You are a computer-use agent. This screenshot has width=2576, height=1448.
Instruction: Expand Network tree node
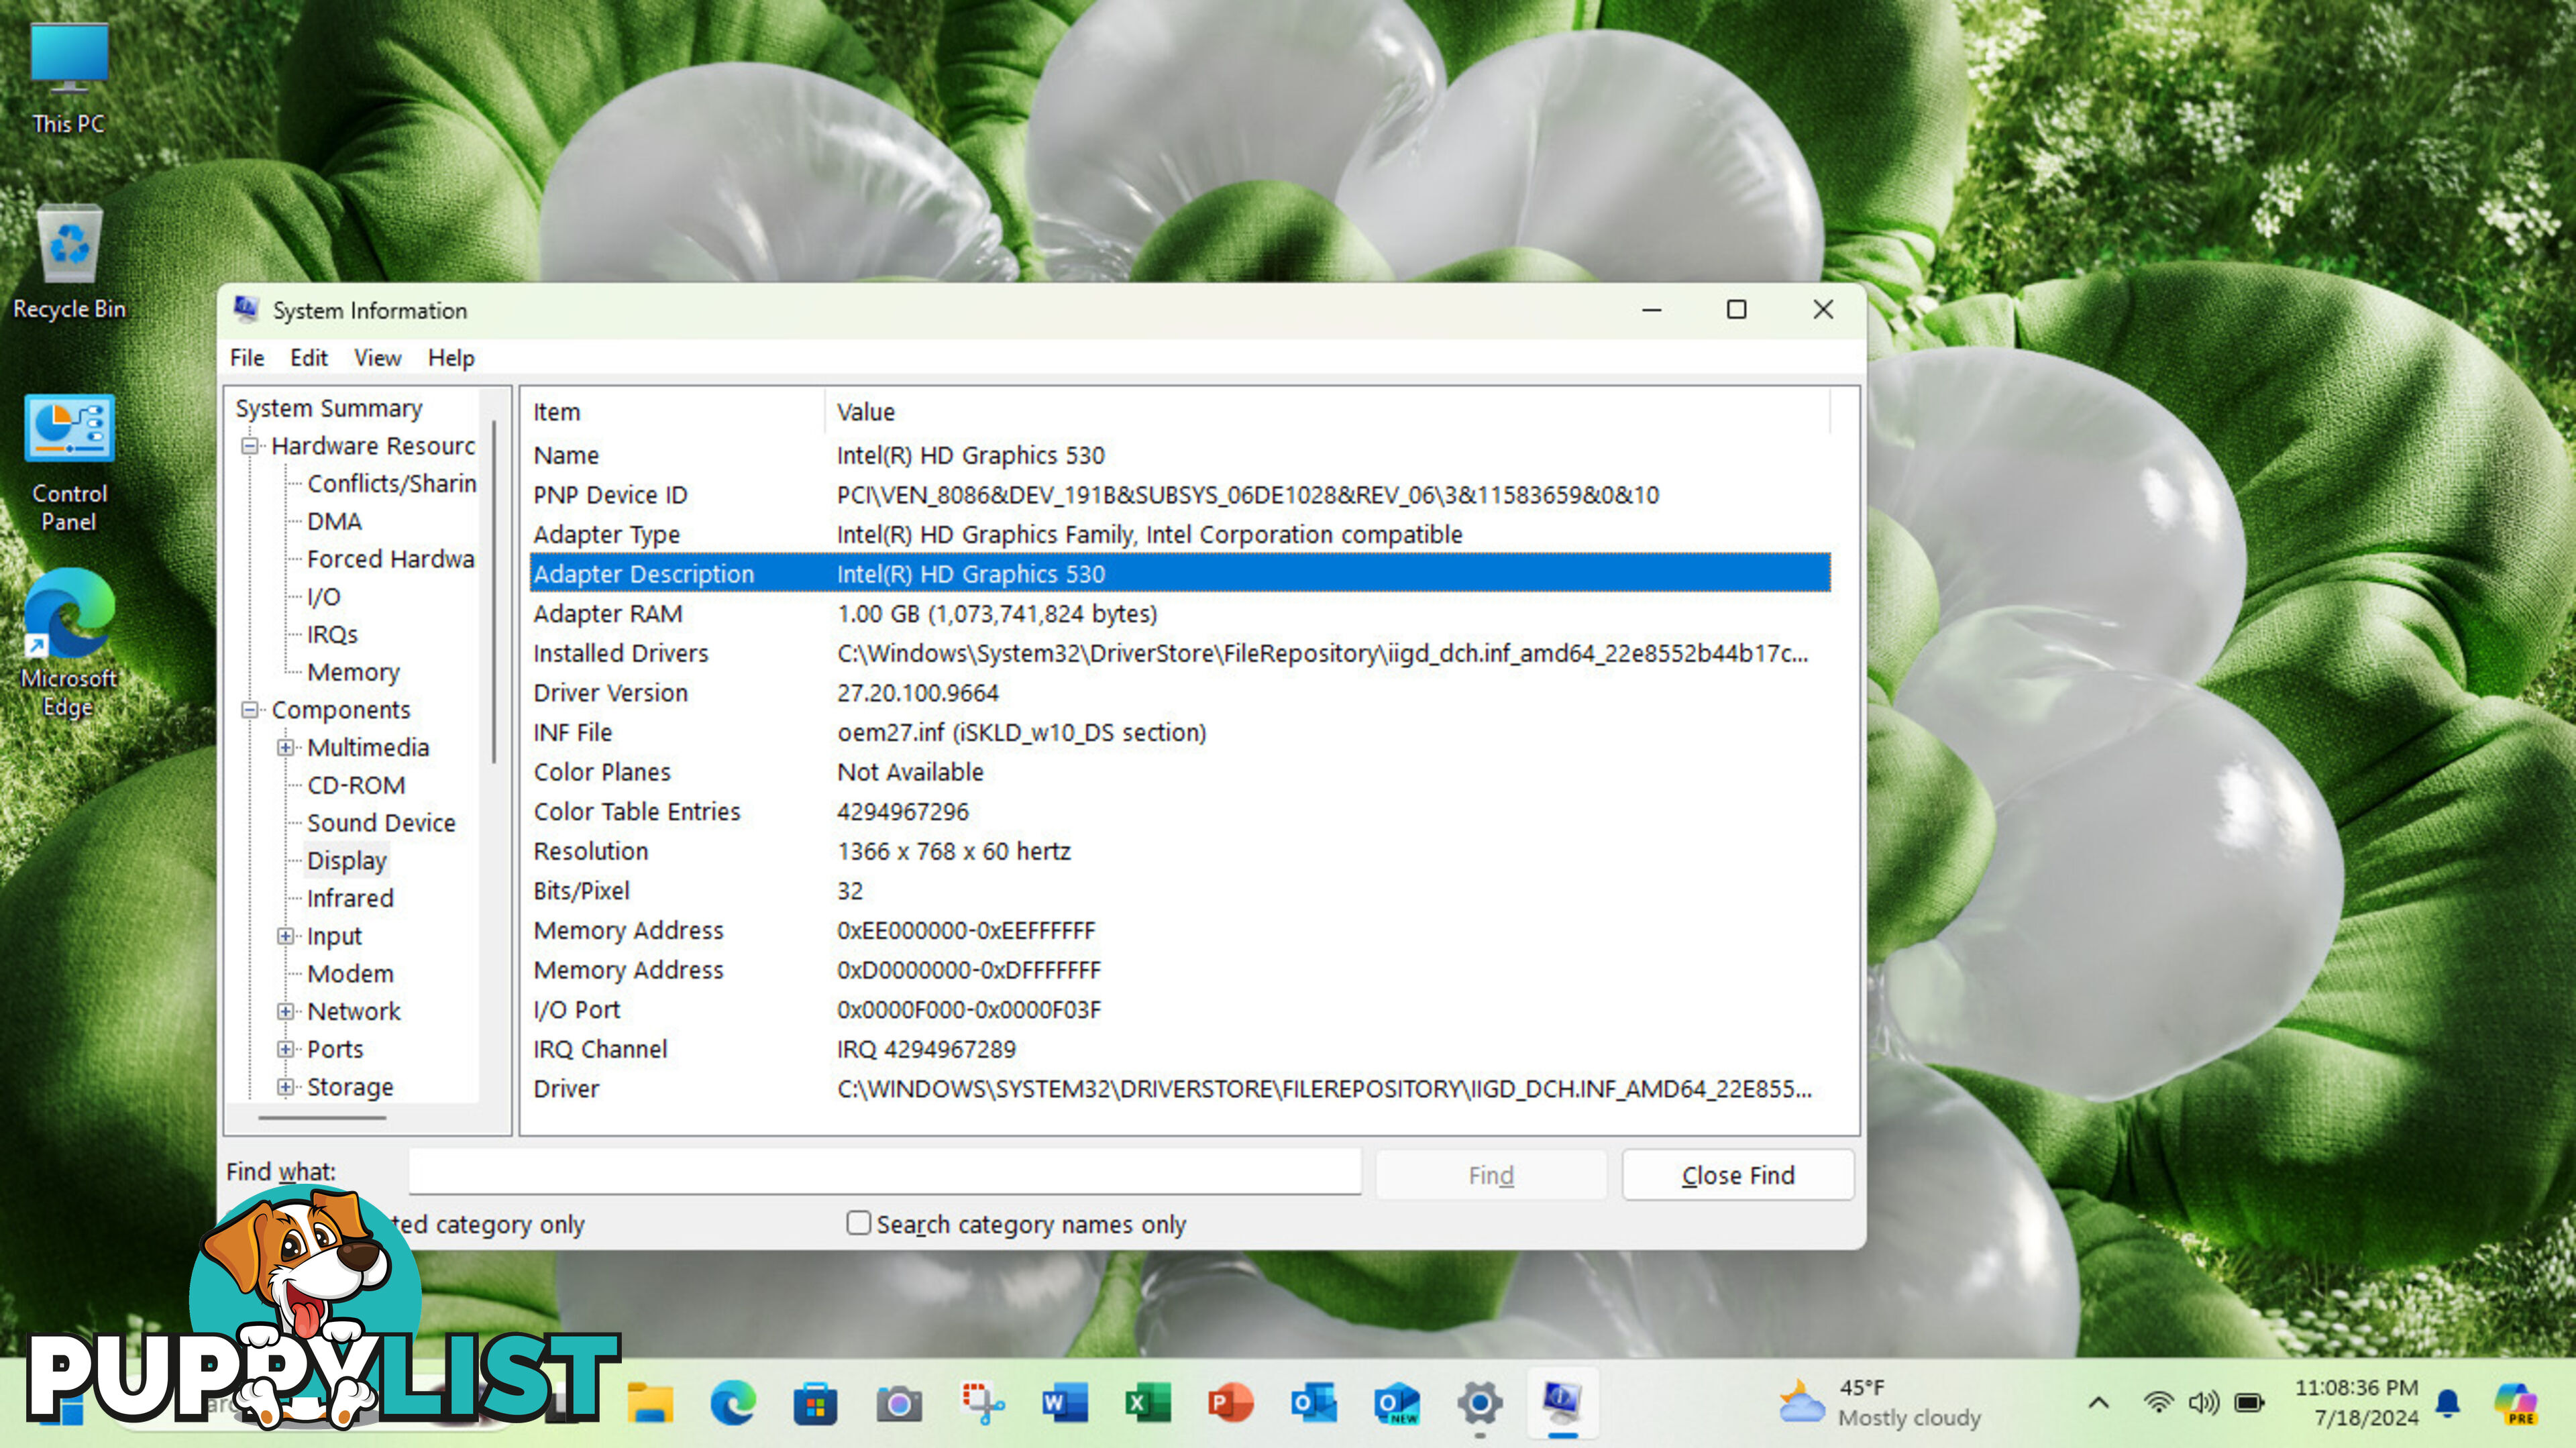click(286, 1011)
